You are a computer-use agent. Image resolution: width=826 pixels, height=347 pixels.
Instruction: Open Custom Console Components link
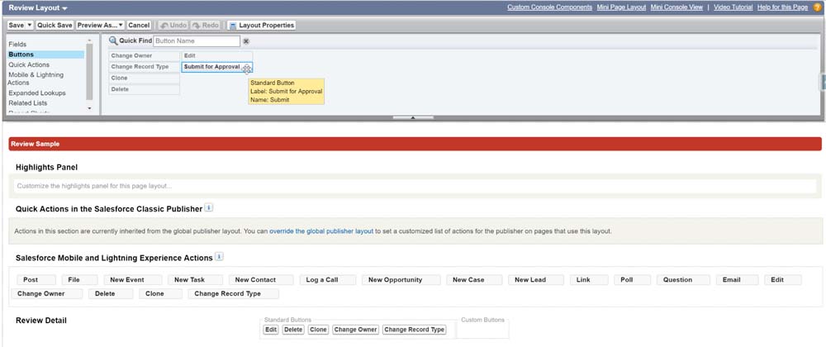tap(549, 7)
